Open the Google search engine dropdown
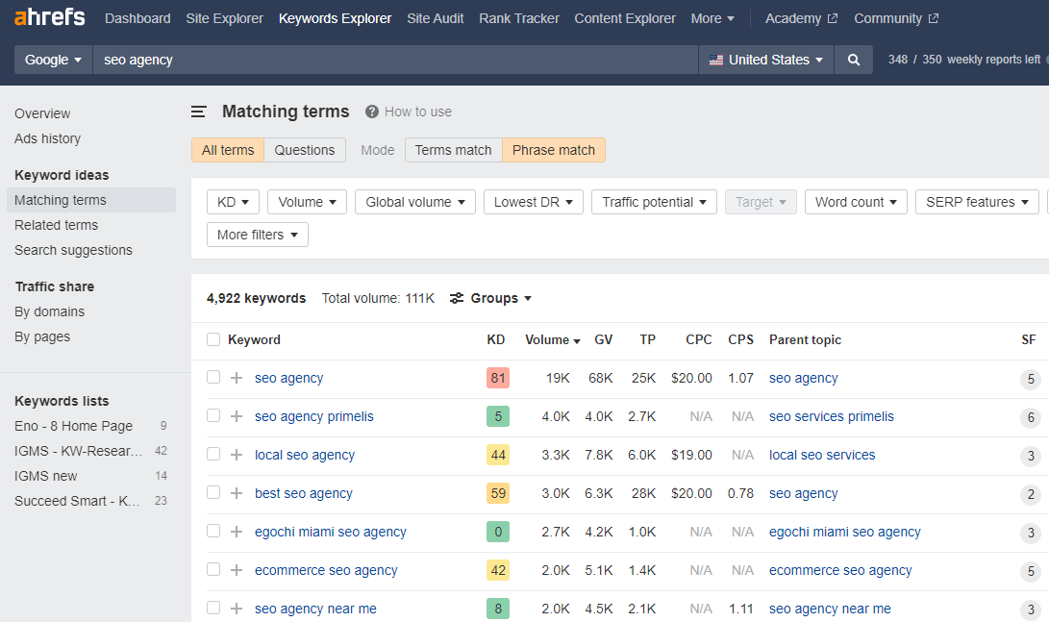Viewport: 1049px width, 622px height. tap(54, 60)
